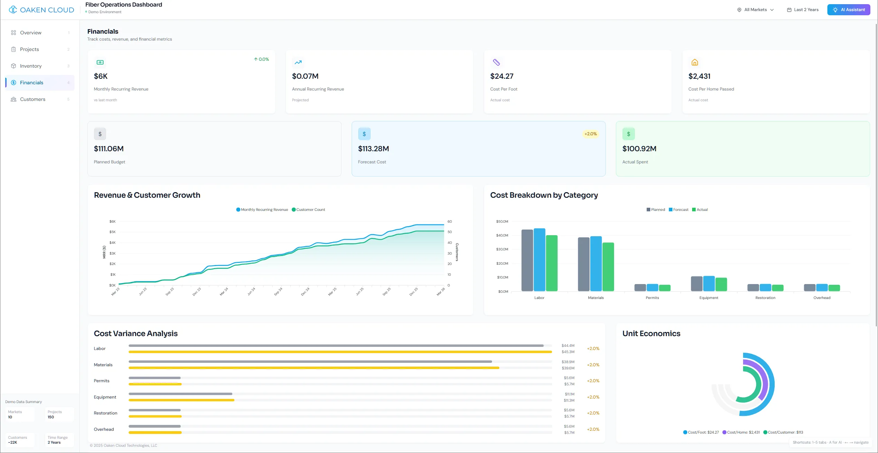Click the +2.0% badge on Forecast Cost card
878x453 pixels.
coord(591,134)
